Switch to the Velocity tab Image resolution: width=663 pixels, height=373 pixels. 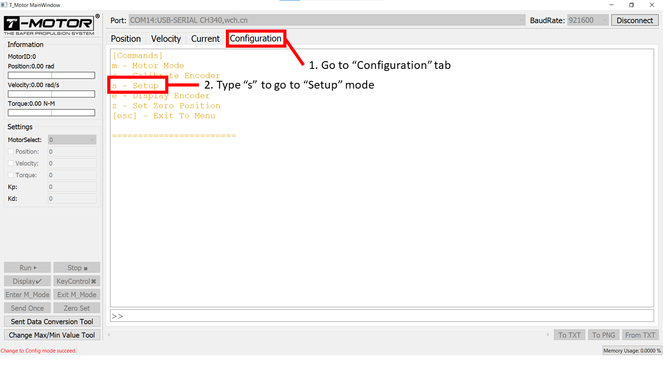[x=166, y=39]
